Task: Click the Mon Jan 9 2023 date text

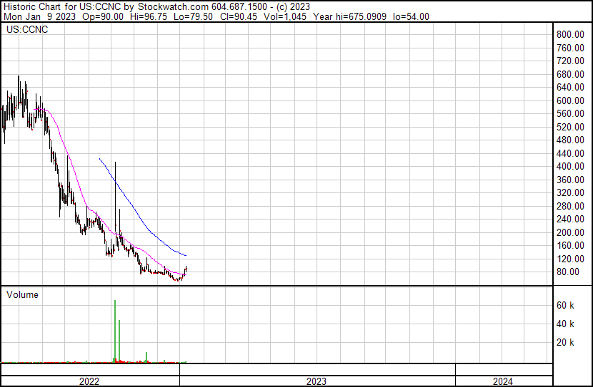Action: click(x=36, y=16)
